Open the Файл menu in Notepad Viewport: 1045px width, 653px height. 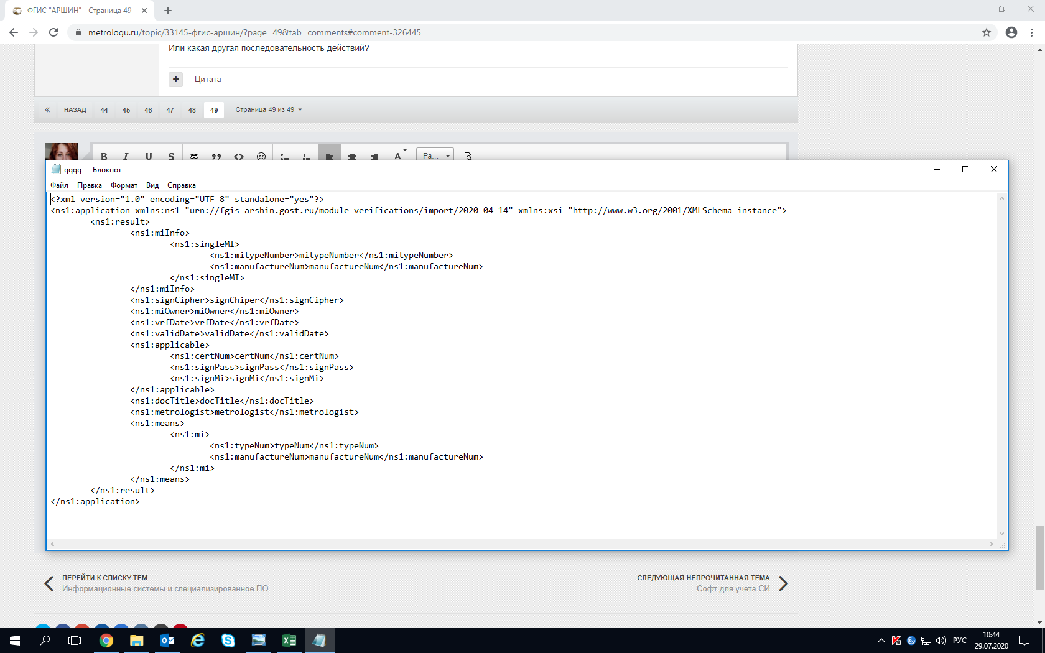coord(60,185)
